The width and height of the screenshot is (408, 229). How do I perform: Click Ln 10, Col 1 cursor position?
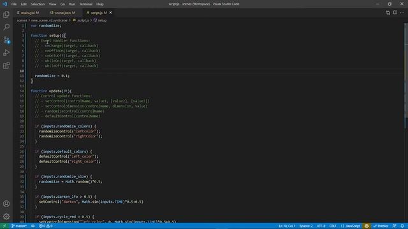287,226
